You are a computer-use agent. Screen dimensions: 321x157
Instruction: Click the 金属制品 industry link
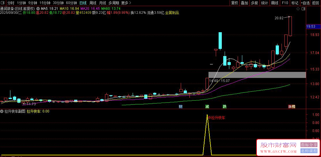pyautogui.click(x=172, y=13)
